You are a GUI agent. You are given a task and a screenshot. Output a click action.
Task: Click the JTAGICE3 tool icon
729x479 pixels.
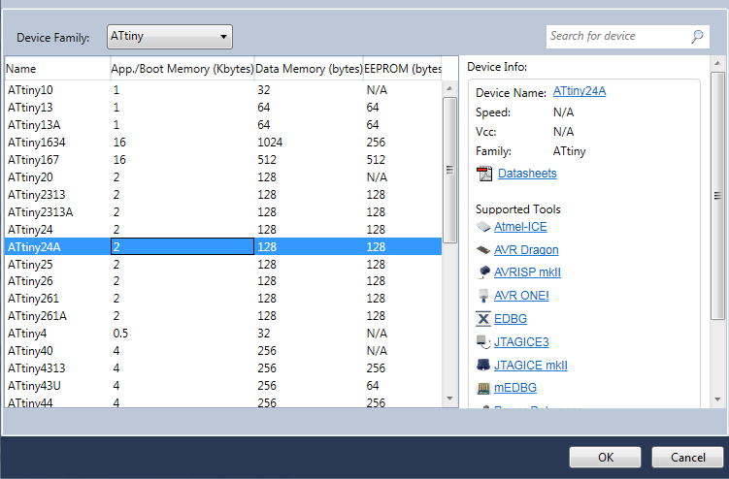tap(483, 342)
